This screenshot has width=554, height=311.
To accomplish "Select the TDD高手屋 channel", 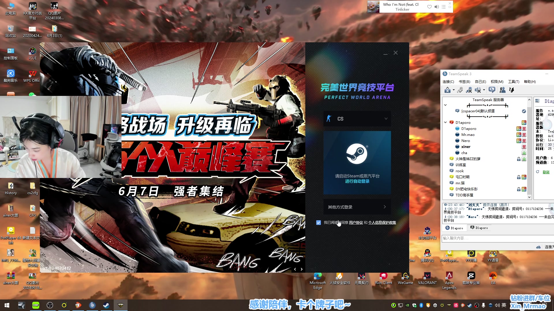I will 464,195.
